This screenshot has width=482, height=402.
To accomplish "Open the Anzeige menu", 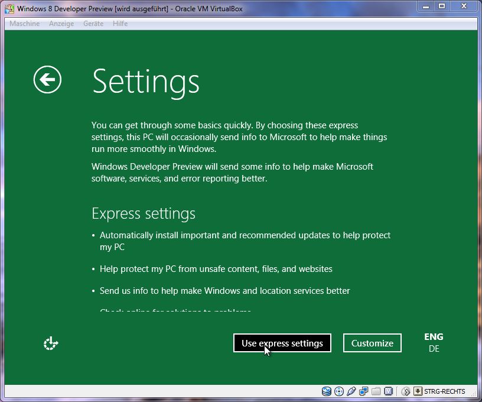I will (61, 24).
